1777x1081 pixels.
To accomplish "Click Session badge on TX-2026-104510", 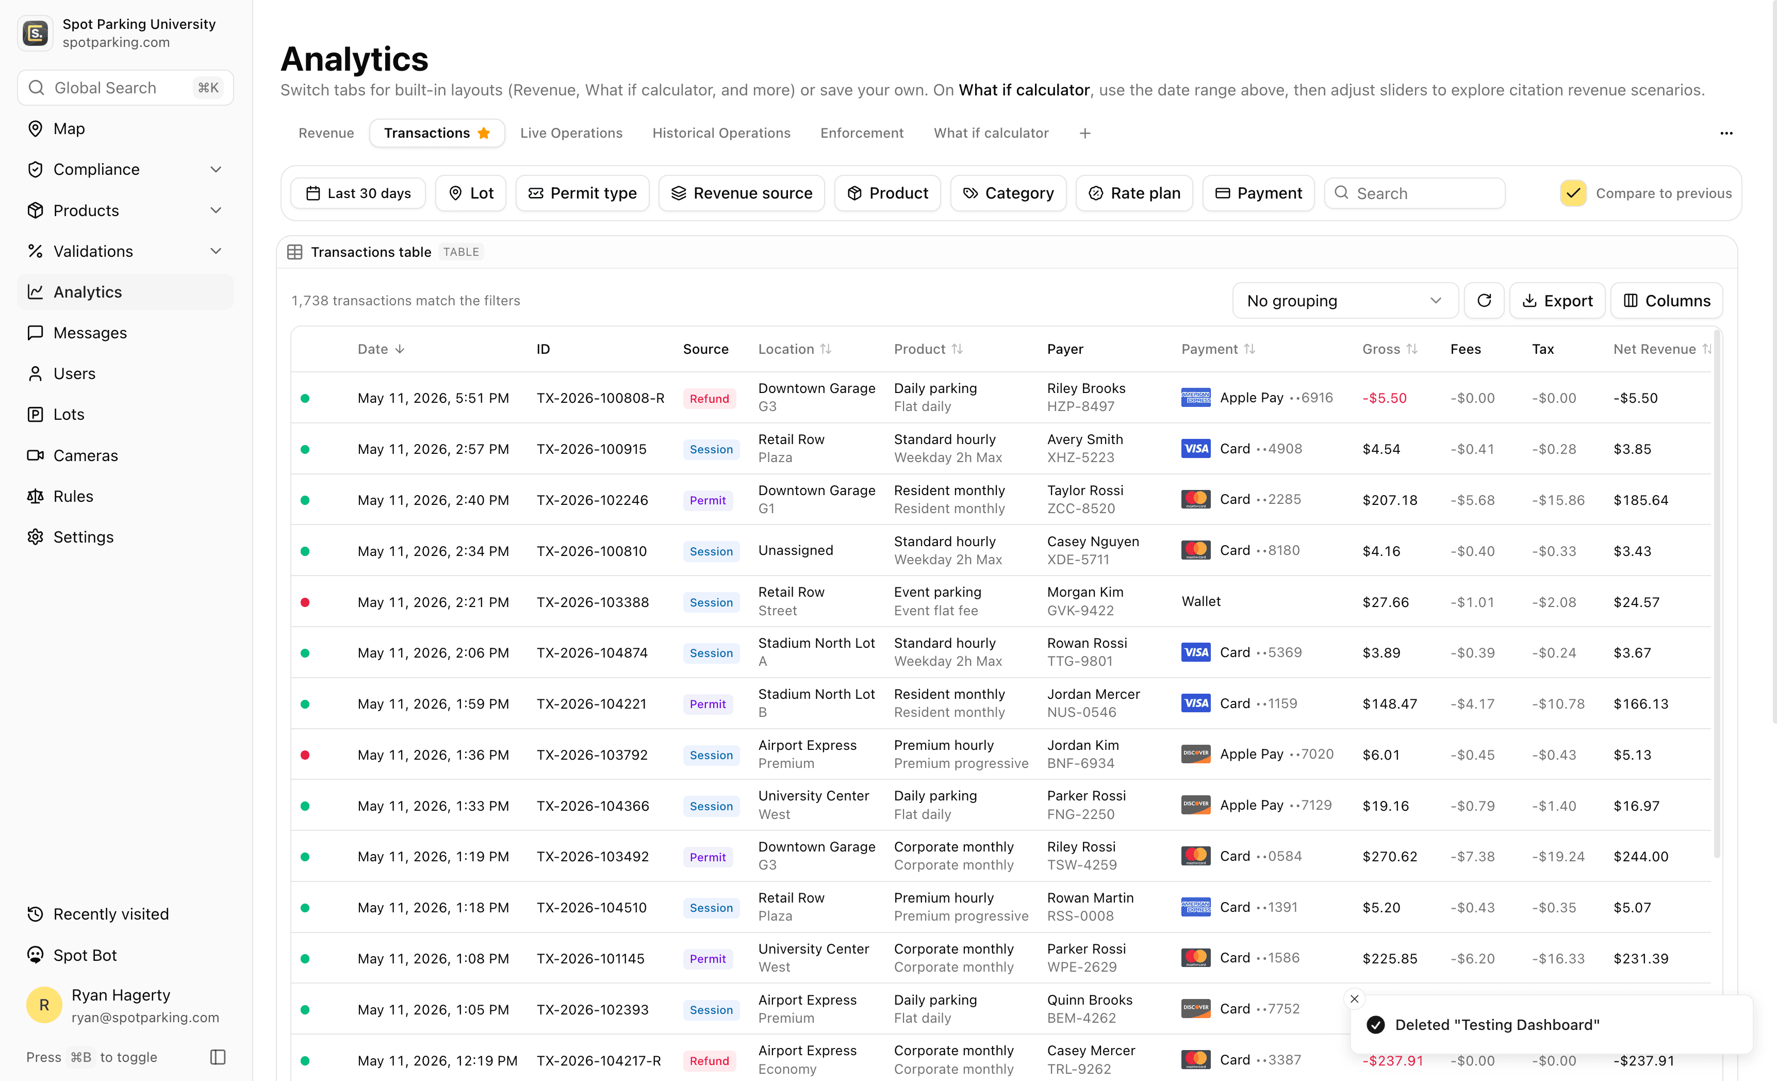I will (711, 907).
